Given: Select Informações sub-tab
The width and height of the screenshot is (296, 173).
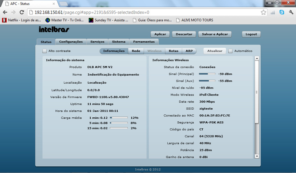Looking at the screenshot, I should [x=114, y=51].
